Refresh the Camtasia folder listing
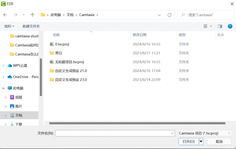The image size is (236, 149). [x=169, y=15]
